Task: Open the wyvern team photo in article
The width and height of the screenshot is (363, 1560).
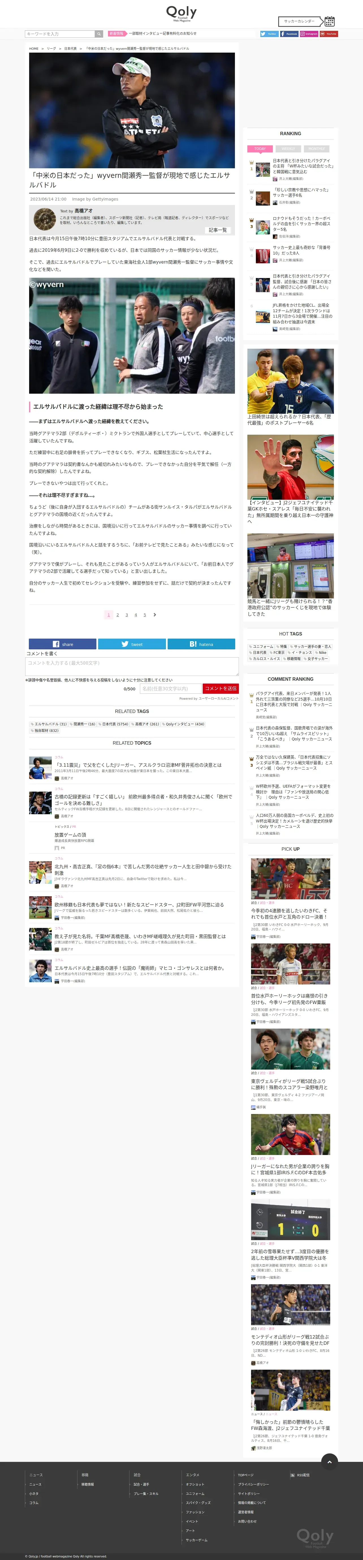Action: click(132, 336)
